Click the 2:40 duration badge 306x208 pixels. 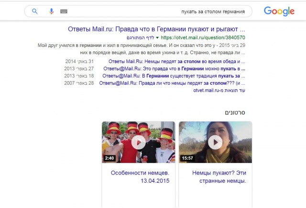(x=109, y=158)
